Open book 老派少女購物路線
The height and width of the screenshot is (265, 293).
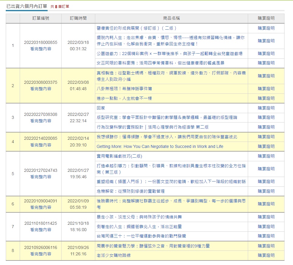(x=113, y=255)
